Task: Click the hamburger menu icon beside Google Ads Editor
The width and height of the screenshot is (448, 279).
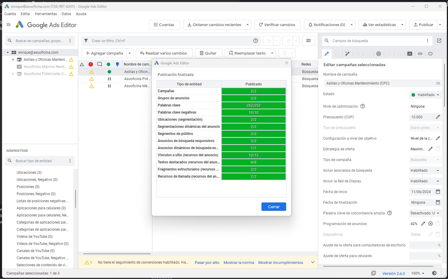Action: click(x=9, y=25)
